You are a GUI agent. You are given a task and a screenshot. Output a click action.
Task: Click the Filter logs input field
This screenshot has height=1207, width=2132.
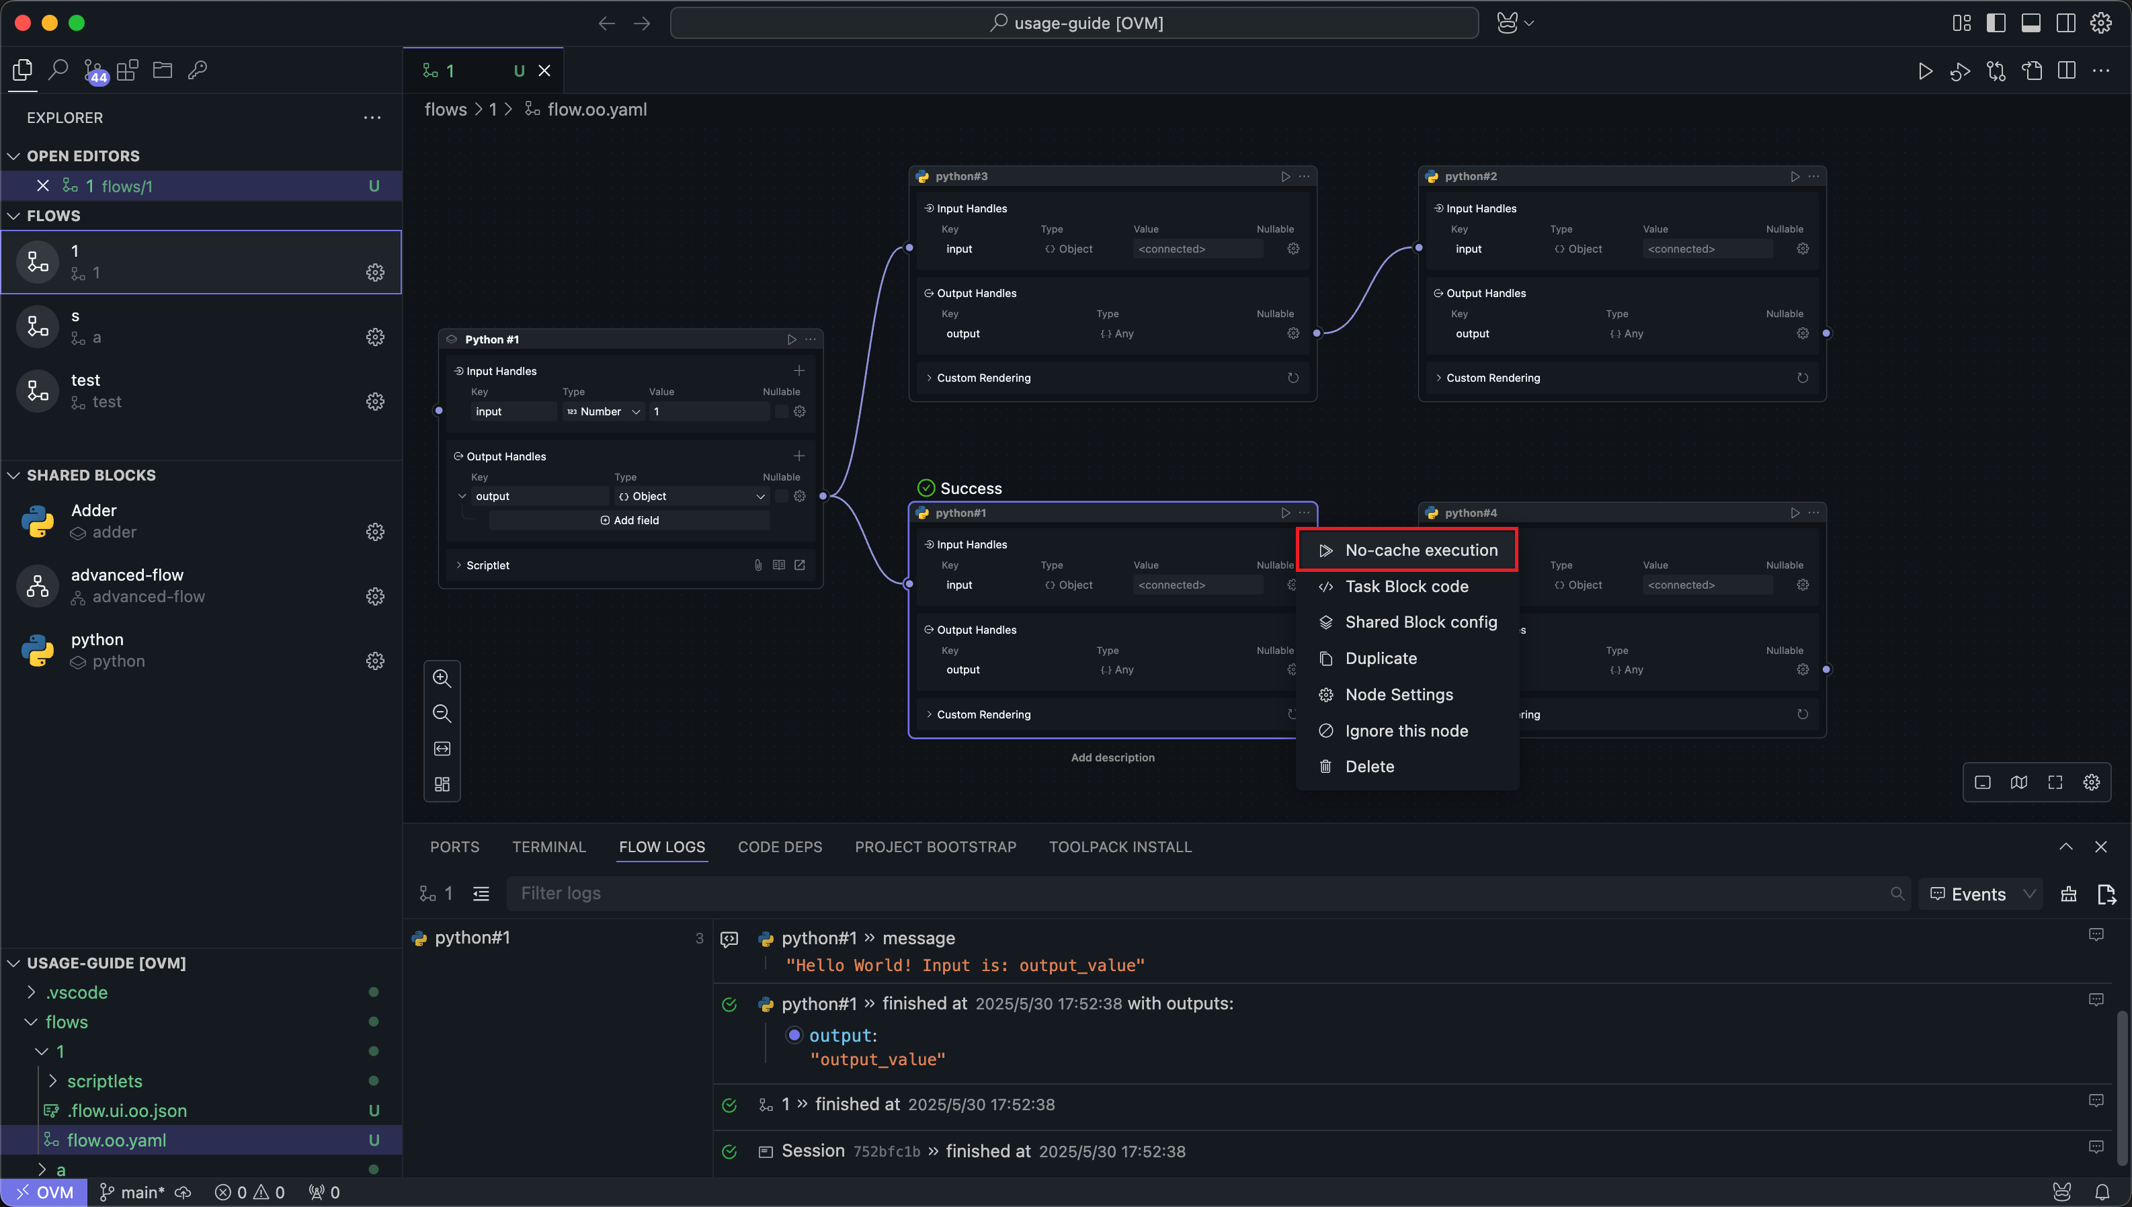click(x=1194, y=892)
